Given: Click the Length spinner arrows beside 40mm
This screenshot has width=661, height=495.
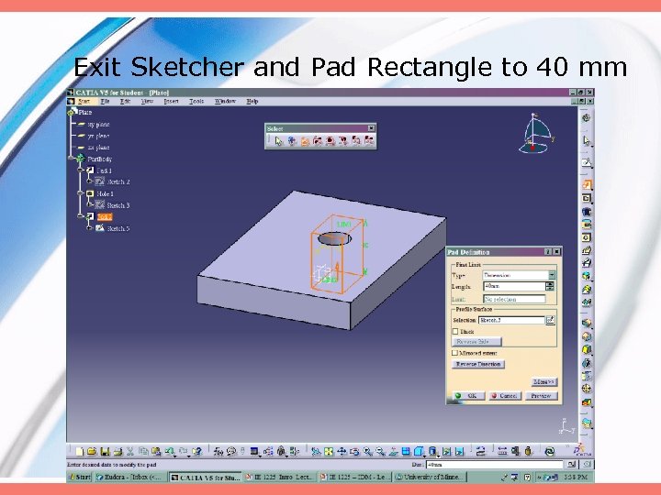Looking at the screenshot, I should pos(550,286).
